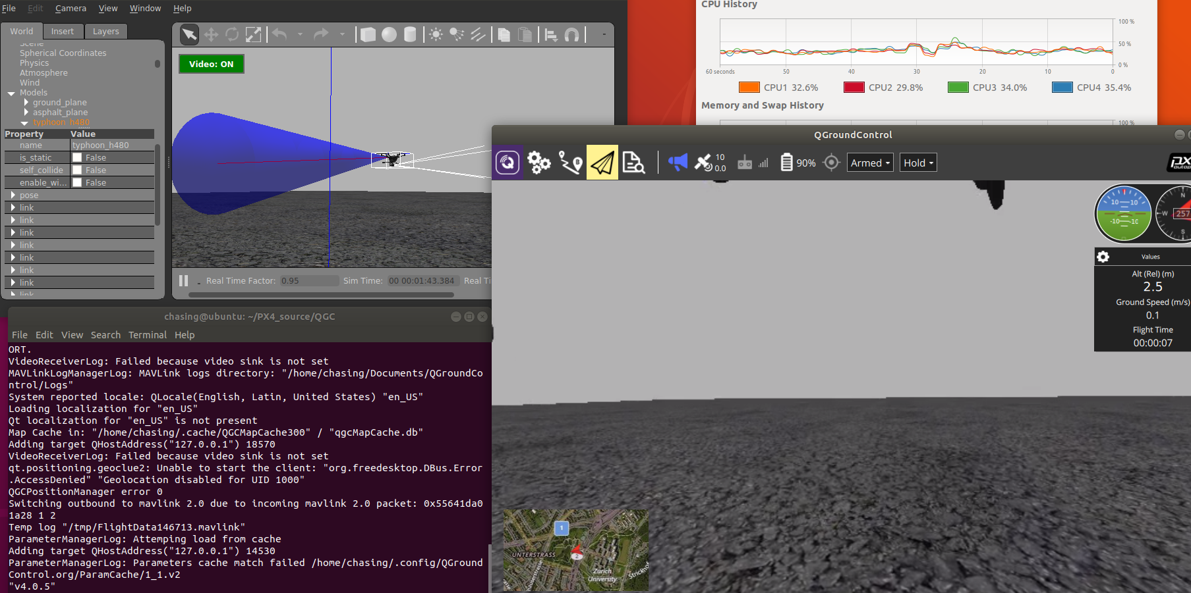Toggle Gazebo snap magnet tool
The image size is (1191, 593).
point(572,35)
